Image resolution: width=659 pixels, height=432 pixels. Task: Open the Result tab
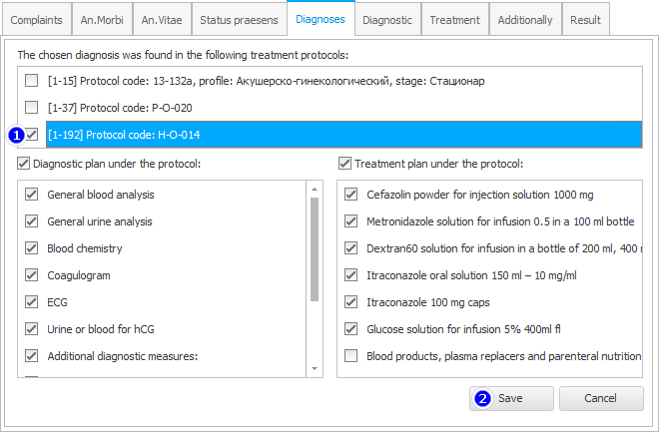(x=585, y=20)
